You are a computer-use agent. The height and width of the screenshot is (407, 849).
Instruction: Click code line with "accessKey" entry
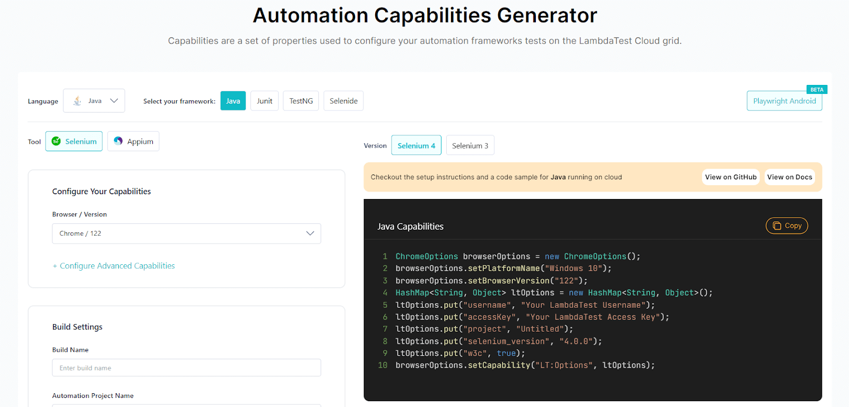(532, 317)
